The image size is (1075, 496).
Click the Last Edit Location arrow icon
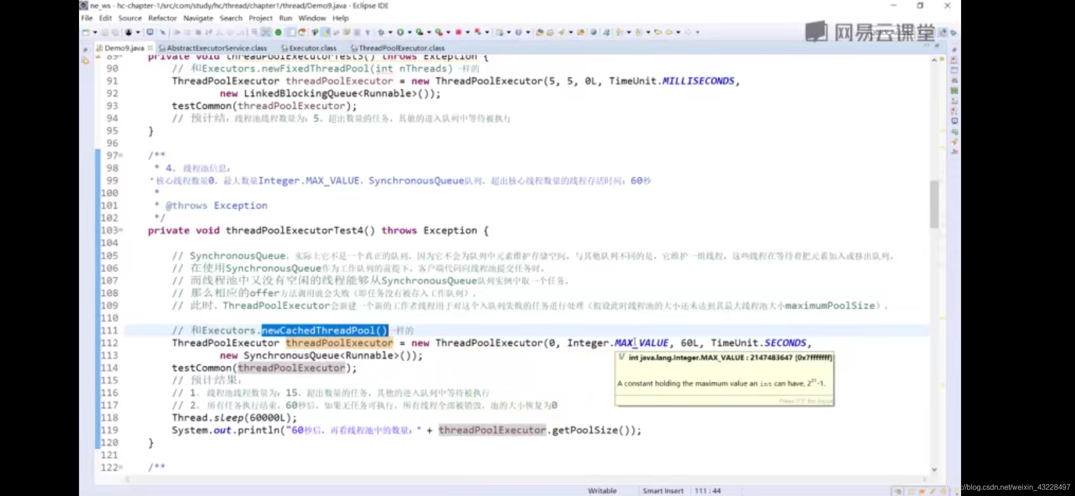tap(658, 32)
